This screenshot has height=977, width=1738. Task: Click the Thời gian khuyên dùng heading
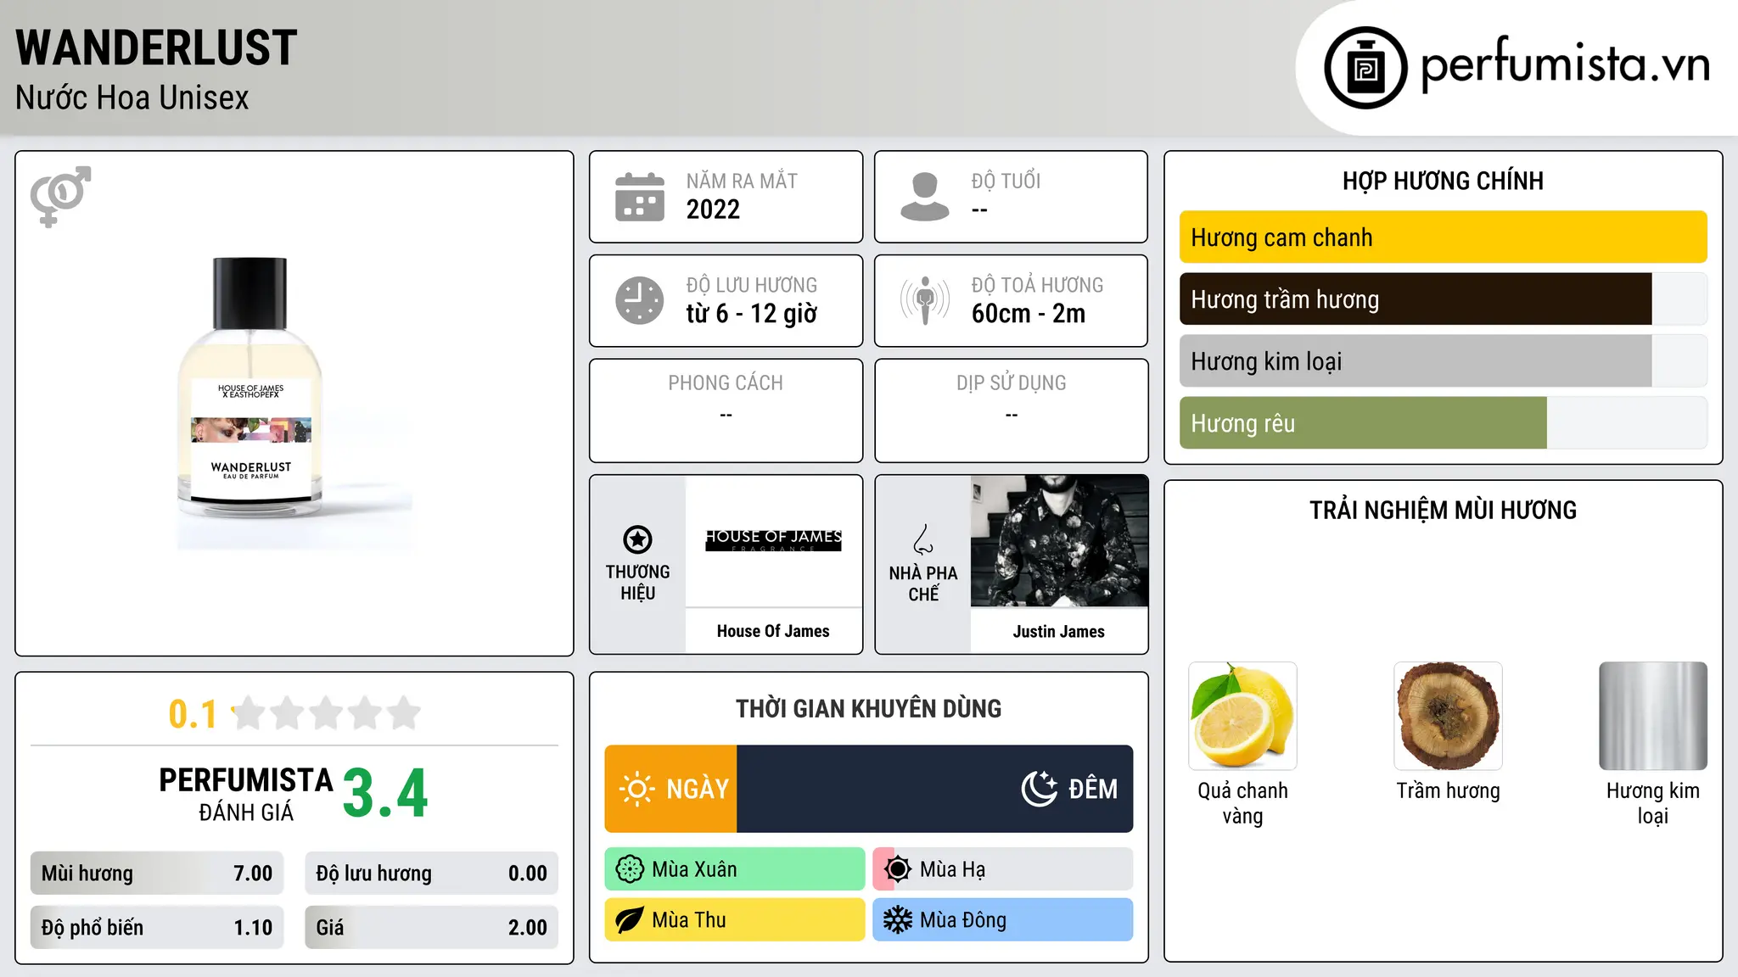click(x=868, y=708)
